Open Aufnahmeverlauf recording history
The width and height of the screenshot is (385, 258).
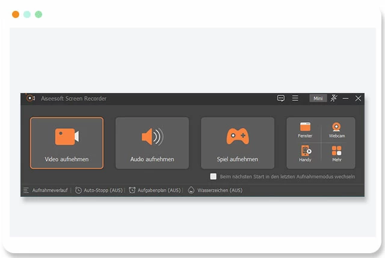[46, 190]
